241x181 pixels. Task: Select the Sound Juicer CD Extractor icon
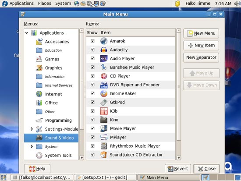coord(104,155)
